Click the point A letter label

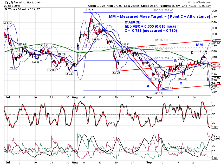(x=148, y=86)
